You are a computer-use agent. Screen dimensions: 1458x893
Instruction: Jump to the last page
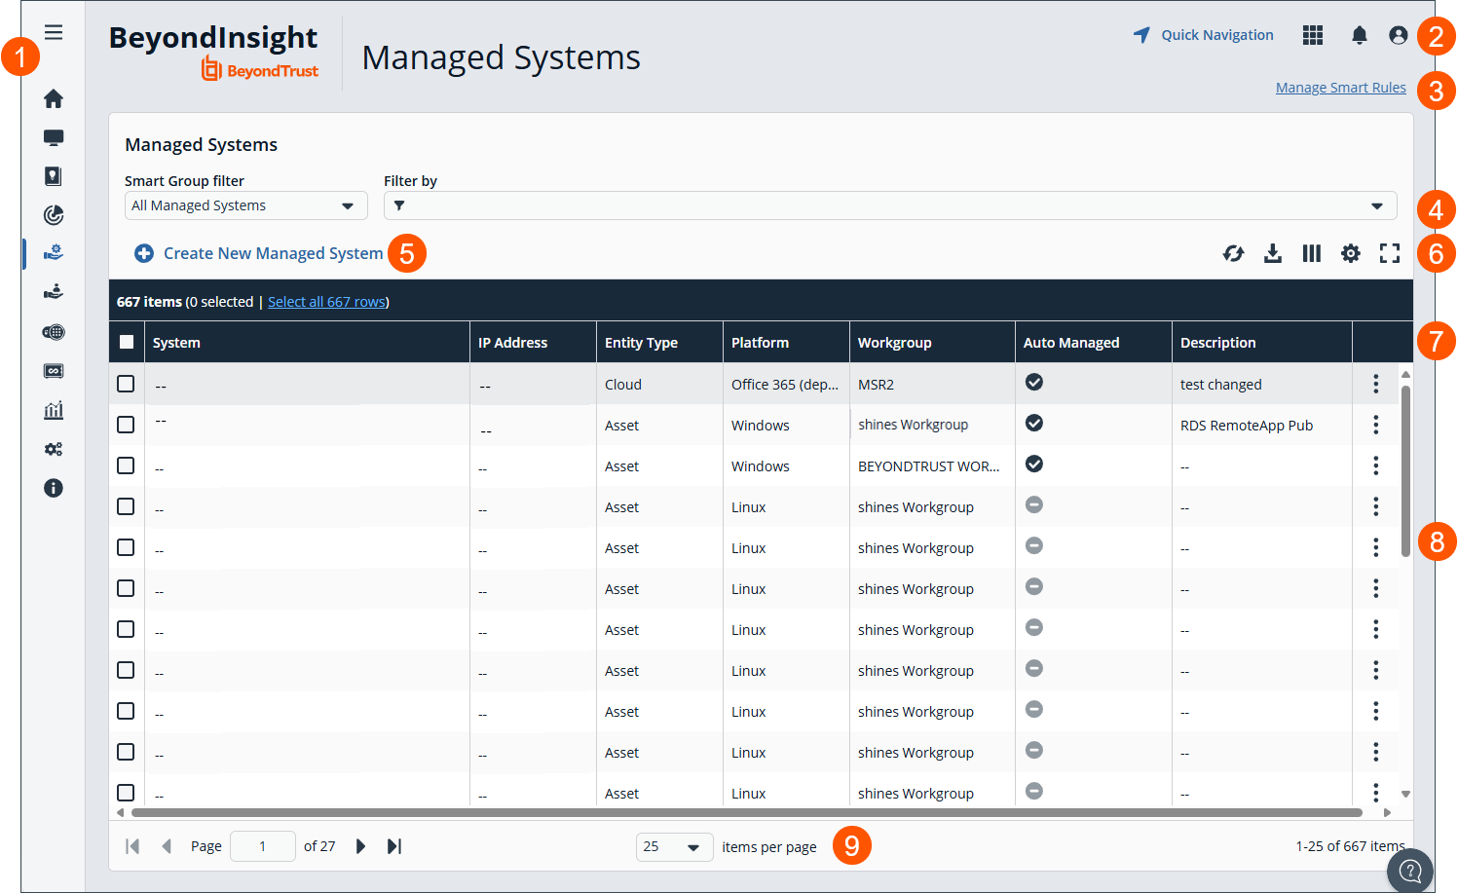(394, 846)
